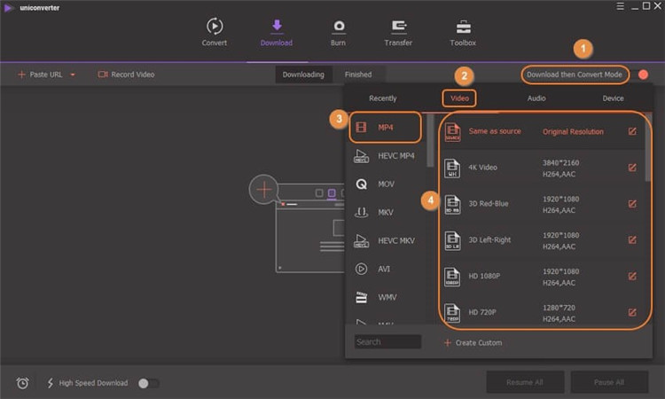Image resolution: width=665 pixels, height=399 pixels.
Task: Select the Recently format tab
Action: [382, 98]
